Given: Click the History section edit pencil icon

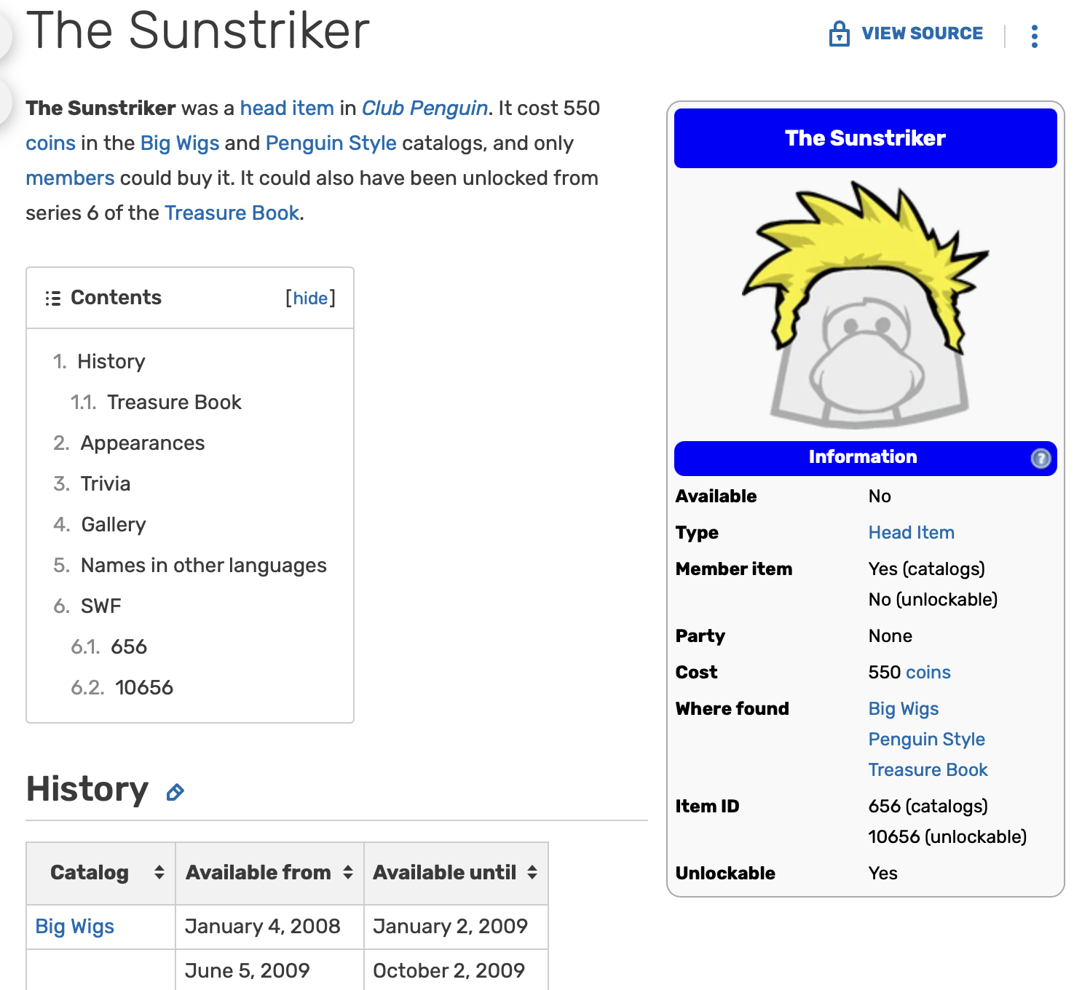Looking at the screenshot, I should [175, 792].
